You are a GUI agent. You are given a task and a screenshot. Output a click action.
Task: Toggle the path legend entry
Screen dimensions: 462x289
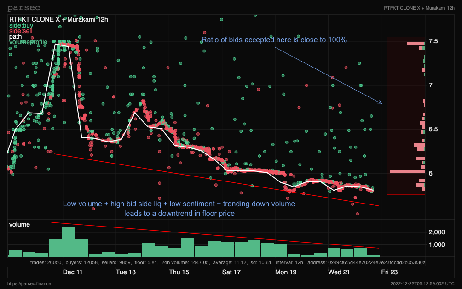click(15, 36)
